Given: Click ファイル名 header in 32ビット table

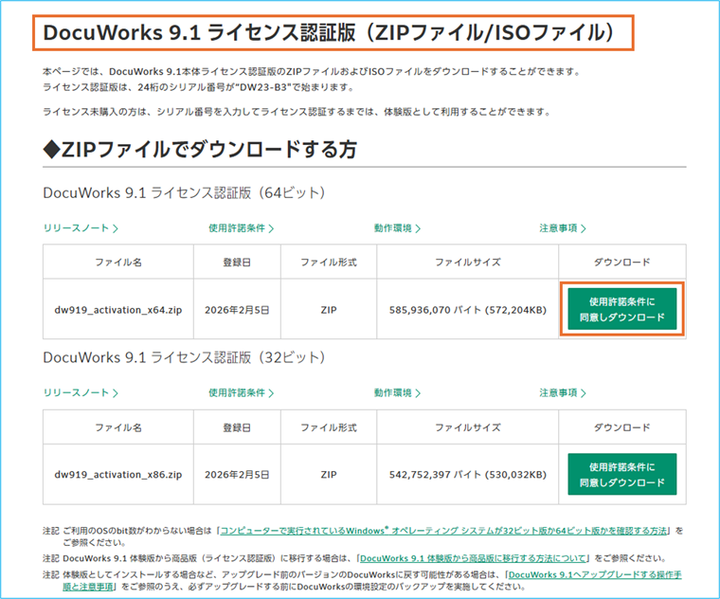Looking at the screenshot, I should click(x=118, y=427).
